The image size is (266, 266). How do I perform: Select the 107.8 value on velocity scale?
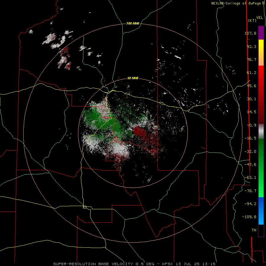click(x=250, y=33)
